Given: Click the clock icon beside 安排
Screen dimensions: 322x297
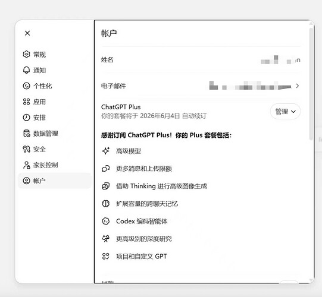Looking at the screenshot, I should tap(26, 118).
